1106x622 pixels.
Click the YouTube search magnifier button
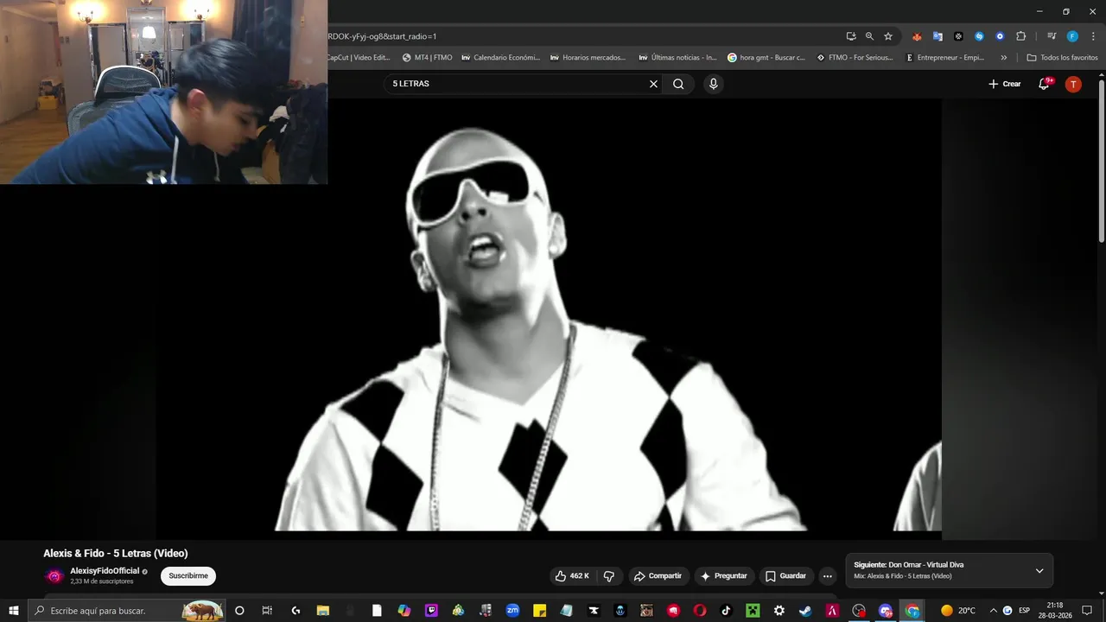tap(678, 84)
